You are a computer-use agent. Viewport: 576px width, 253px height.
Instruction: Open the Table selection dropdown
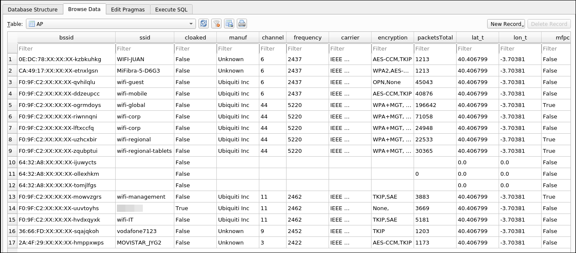click(x=191, y=24)
